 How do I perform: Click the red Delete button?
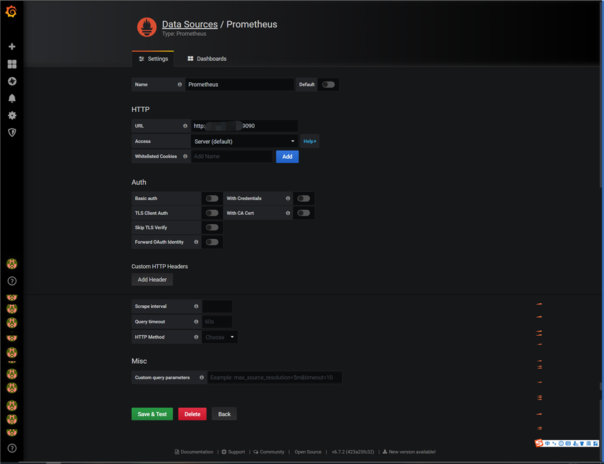pyautogui.click(x=192, y=414)
